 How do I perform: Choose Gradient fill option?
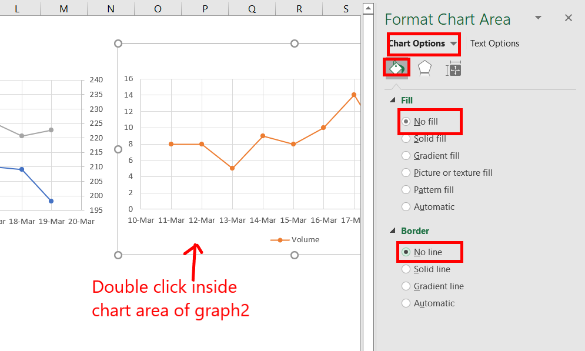406,156
